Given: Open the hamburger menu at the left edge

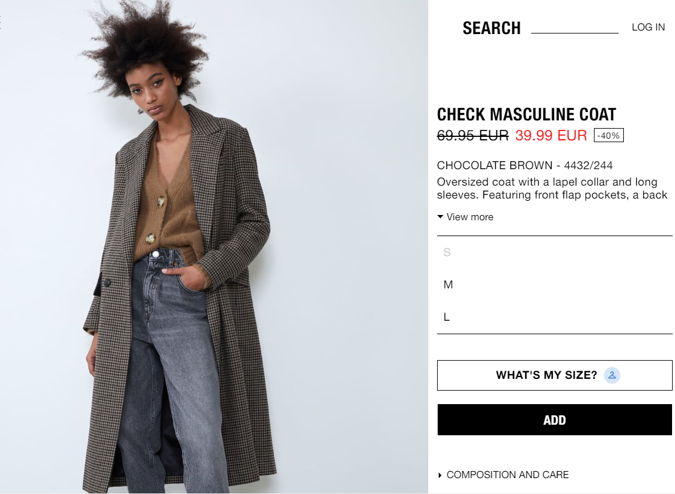Looking at the screenshot, I should [x=1, y=22].
